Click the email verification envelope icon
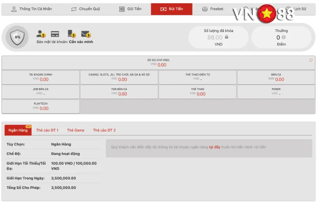This screenshot has width=317, height=202. point(86,34)
